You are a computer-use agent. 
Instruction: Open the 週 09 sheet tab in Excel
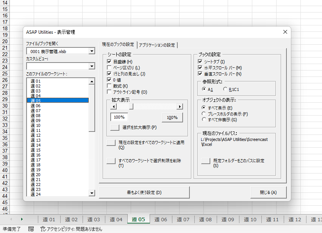tap(228, 219)
